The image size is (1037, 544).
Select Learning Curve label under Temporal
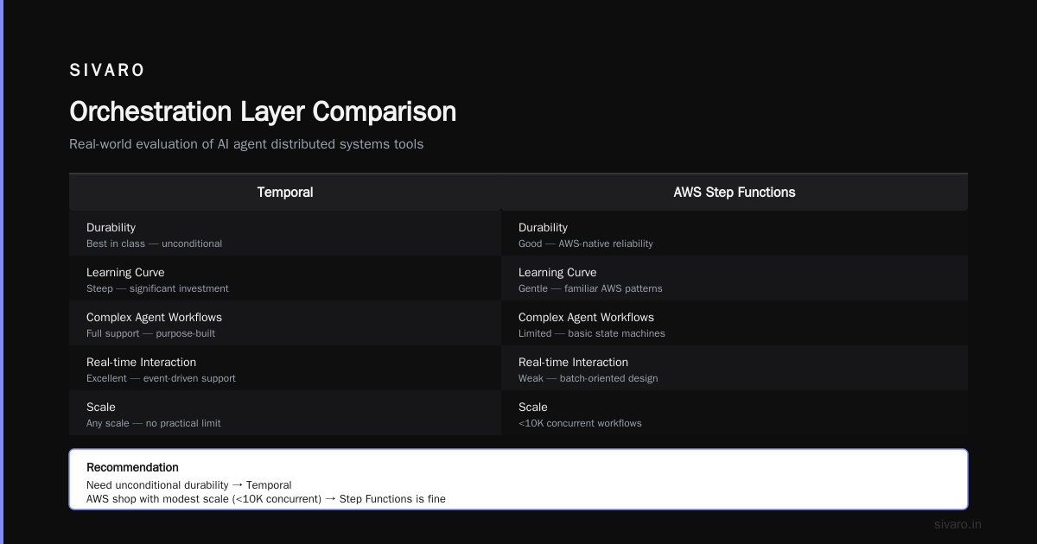pyautogui.click(x=125, y=272)
